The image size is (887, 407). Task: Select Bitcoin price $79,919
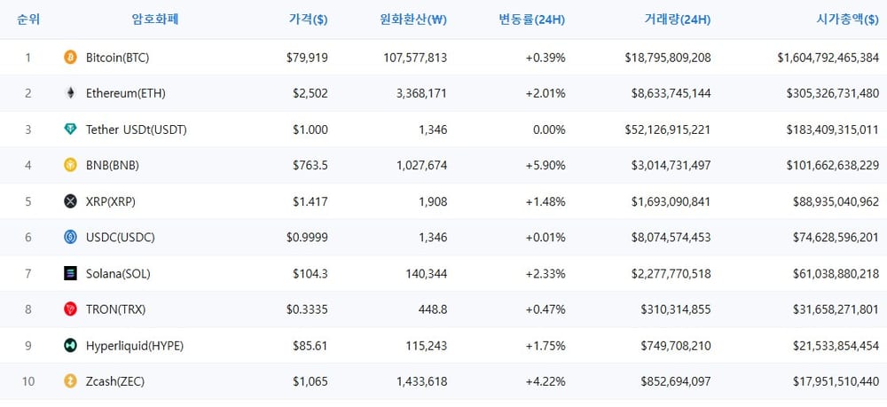(x=307, y=58)
